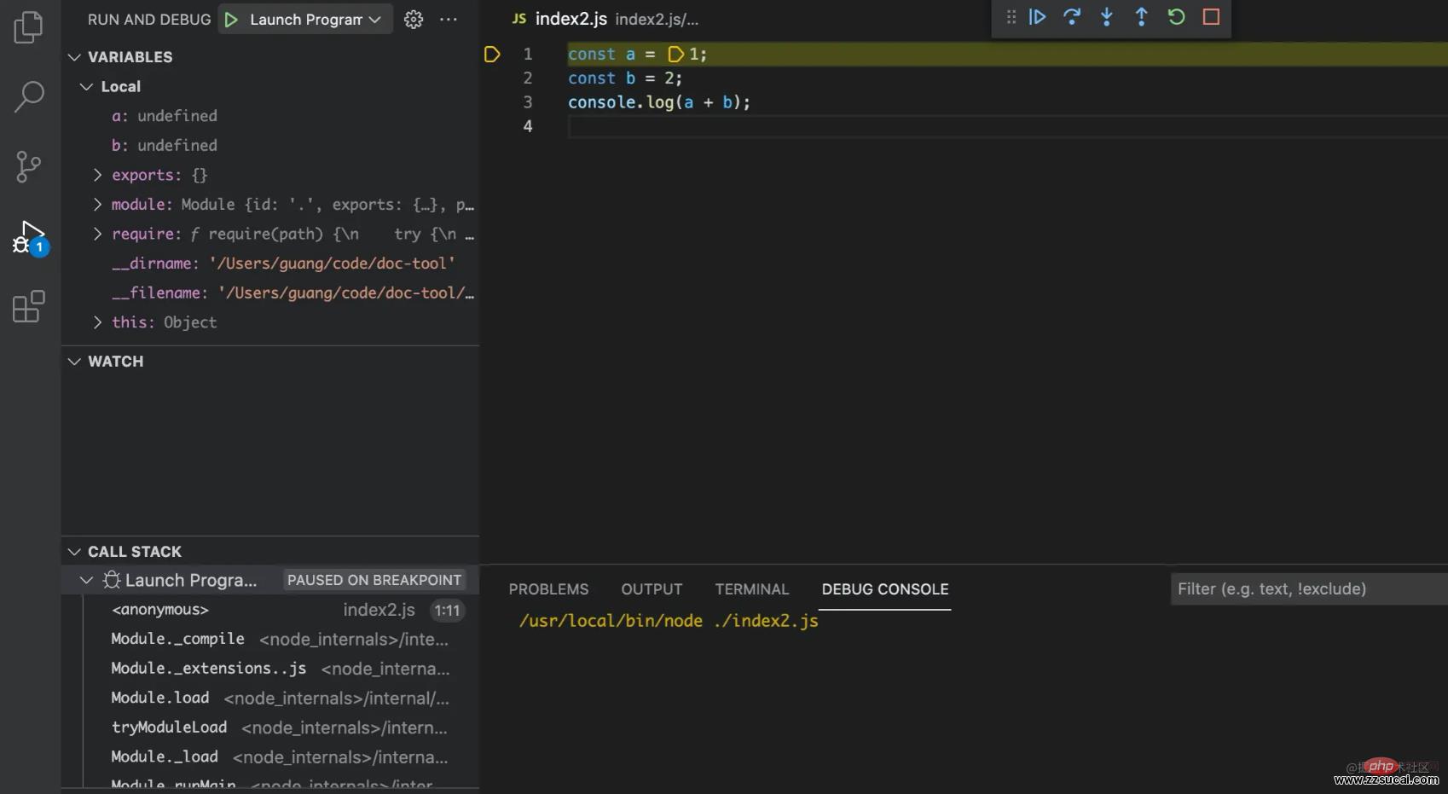Screen dimensions: 1448x794
Task: Step into in debug toolbar
Action: (x=1107, y=17)
